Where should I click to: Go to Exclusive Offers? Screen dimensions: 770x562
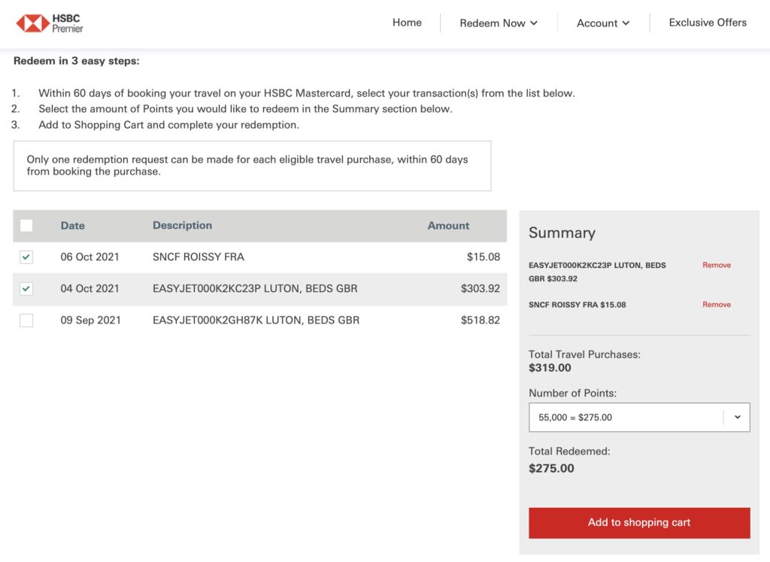click(708, 23)
